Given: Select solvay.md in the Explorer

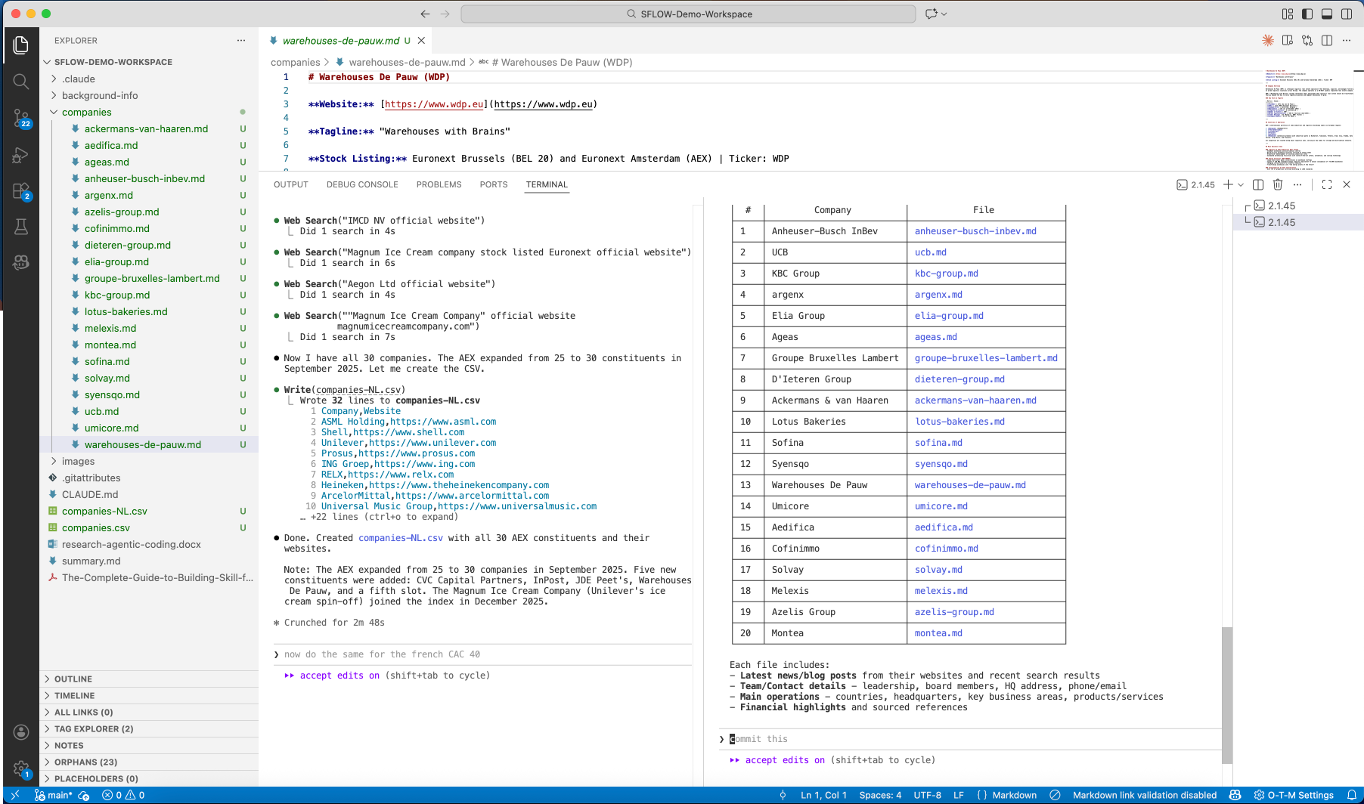Looking at the screenshot, I should click(x=107, y=378).
